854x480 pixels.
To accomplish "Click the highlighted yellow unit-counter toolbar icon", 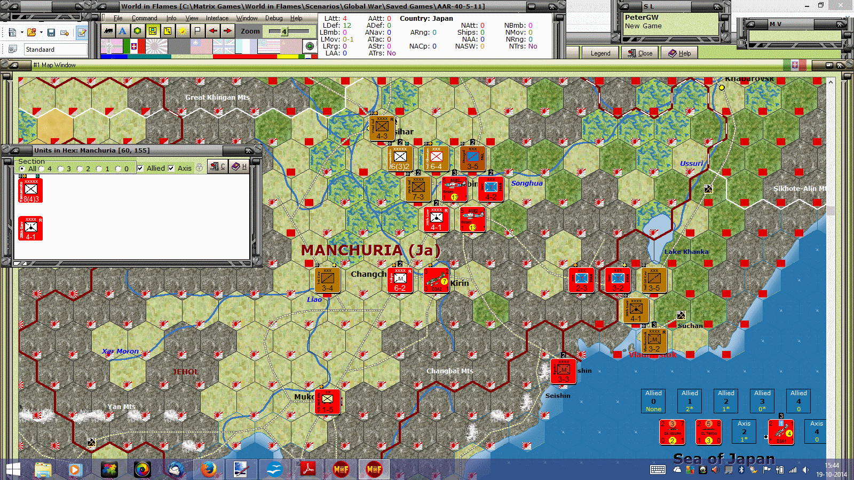I will (x=153, y=31).
